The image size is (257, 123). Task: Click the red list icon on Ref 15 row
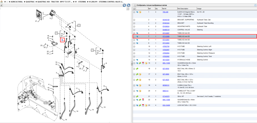(x=143, y=63)
